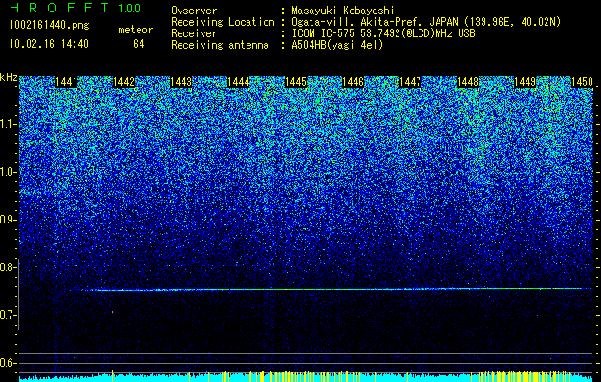The width and height of the screenshot is (601, 382).
Task: Click the A504HB(yagi 4el) antenna text
Action: tap(337, 45)
